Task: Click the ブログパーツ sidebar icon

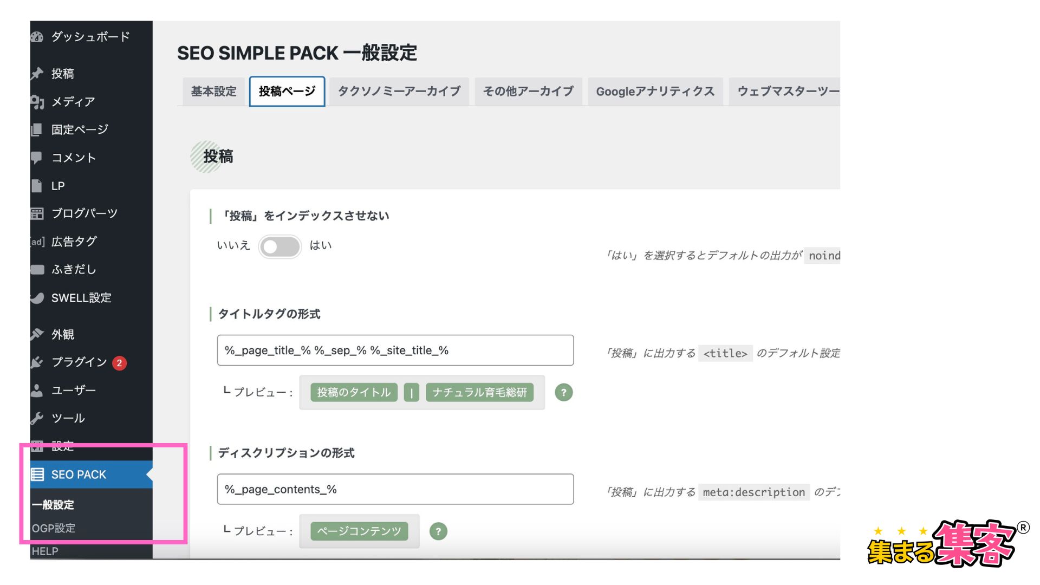Action: [x=37, y=213]
